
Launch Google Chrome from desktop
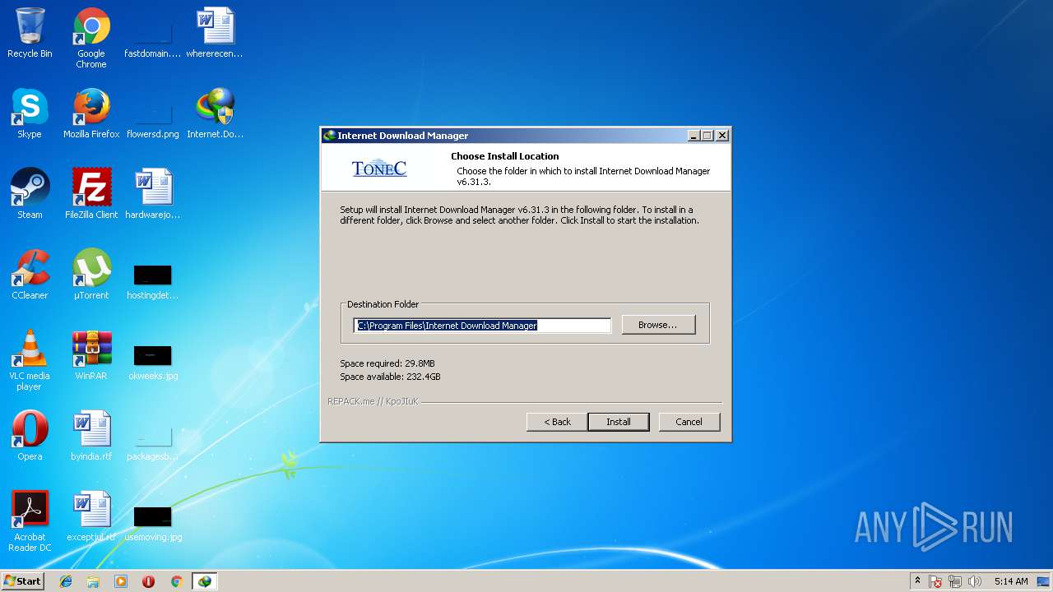[x=91, y=38]
